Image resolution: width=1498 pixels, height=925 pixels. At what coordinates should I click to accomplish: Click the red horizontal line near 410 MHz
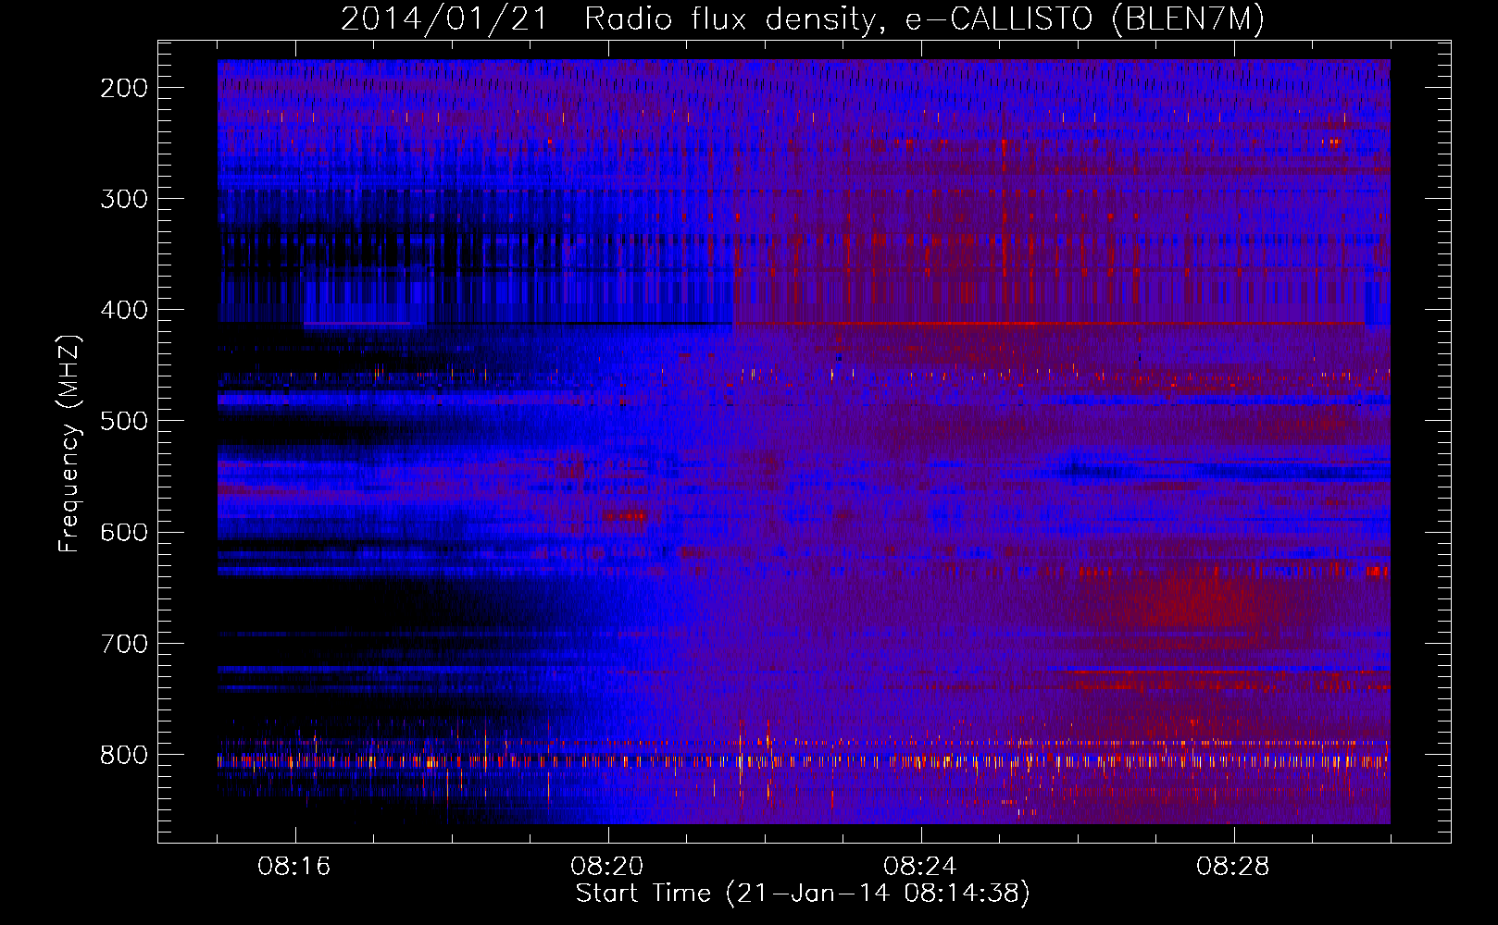(x=1048, y=324)
